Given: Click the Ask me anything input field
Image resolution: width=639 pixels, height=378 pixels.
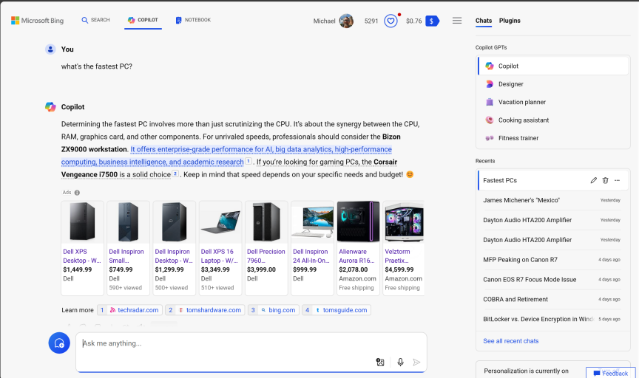Looking at the screenshot, I should (x=222, y=343).
